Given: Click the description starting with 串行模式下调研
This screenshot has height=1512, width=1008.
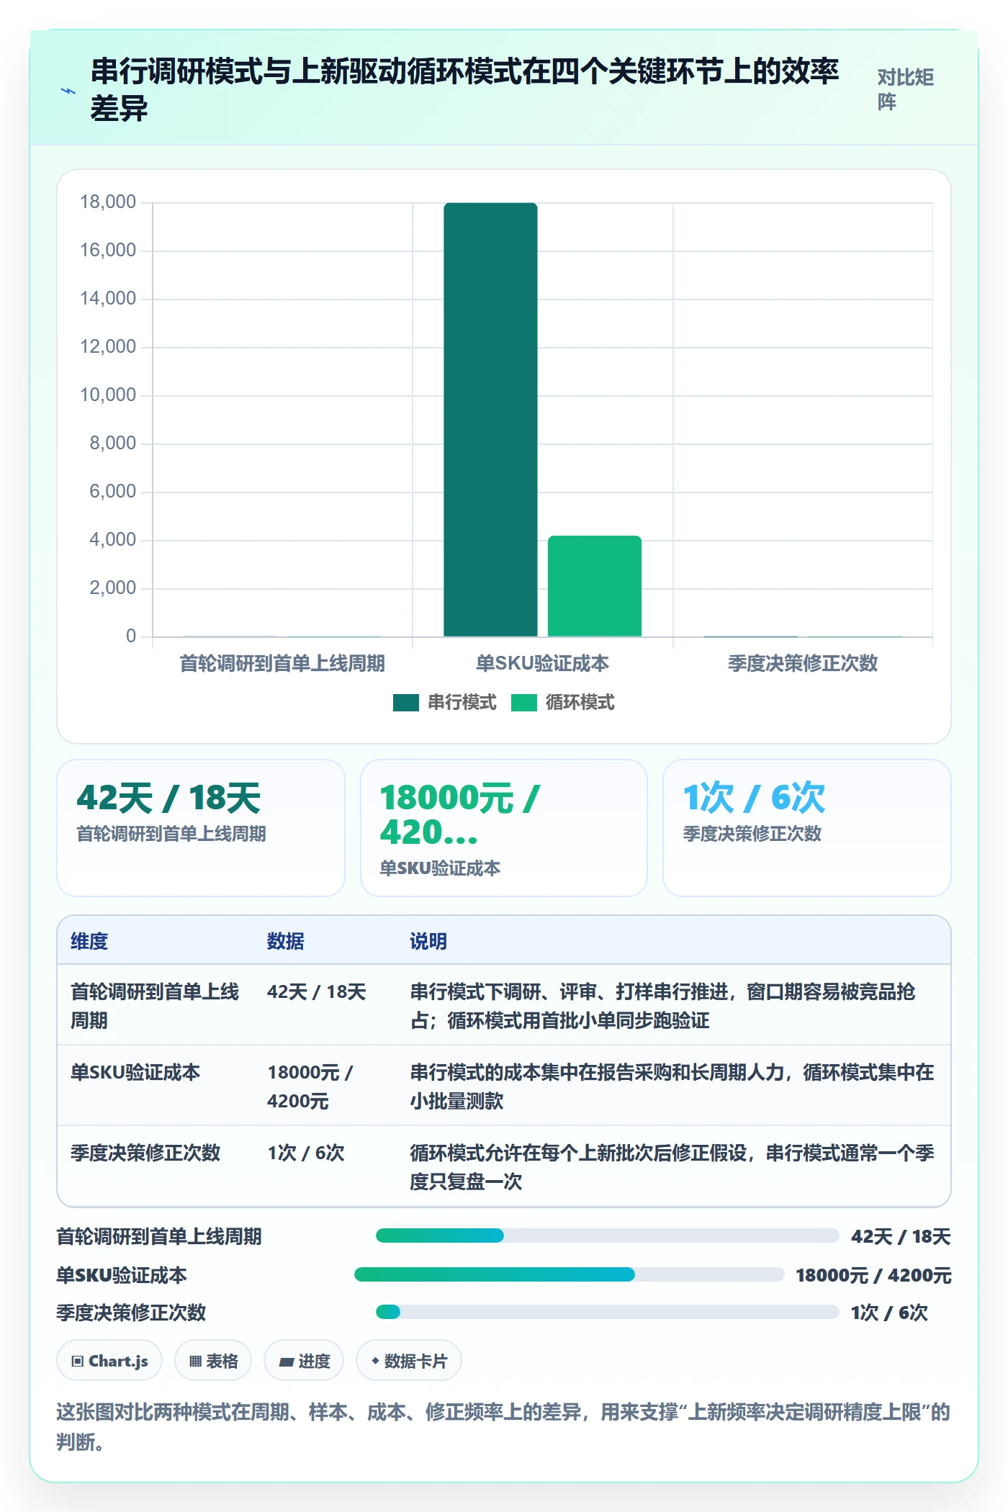Looking at the screenshot, I should 663,1006.
